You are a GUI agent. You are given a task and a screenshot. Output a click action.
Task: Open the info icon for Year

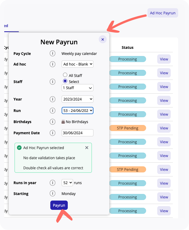pyautogui.click(x=52, y=99)
